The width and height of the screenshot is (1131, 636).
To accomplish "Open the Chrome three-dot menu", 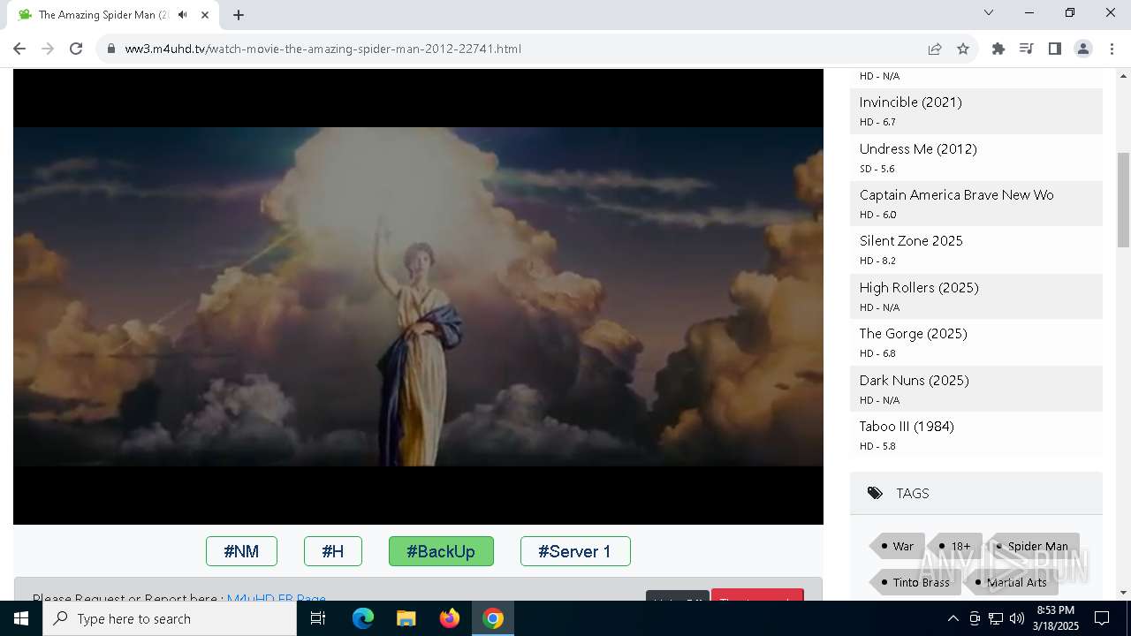I will 1112,49.
